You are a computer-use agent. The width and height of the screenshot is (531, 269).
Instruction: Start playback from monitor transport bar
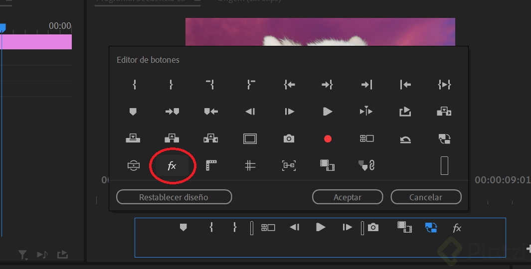click(x=321, y=227)
